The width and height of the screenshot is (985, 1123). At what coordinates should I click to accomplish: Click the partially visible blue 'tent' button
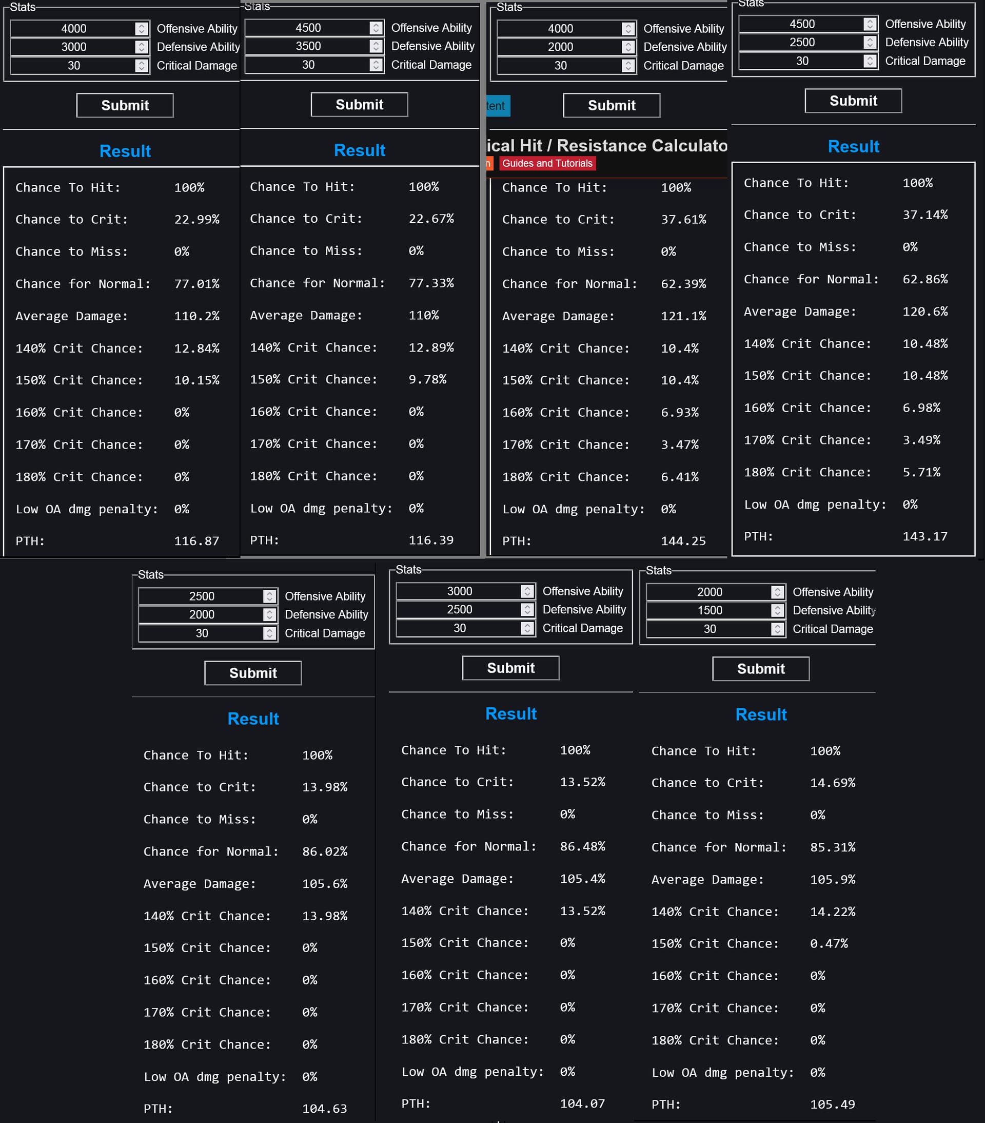pos(498,106)
